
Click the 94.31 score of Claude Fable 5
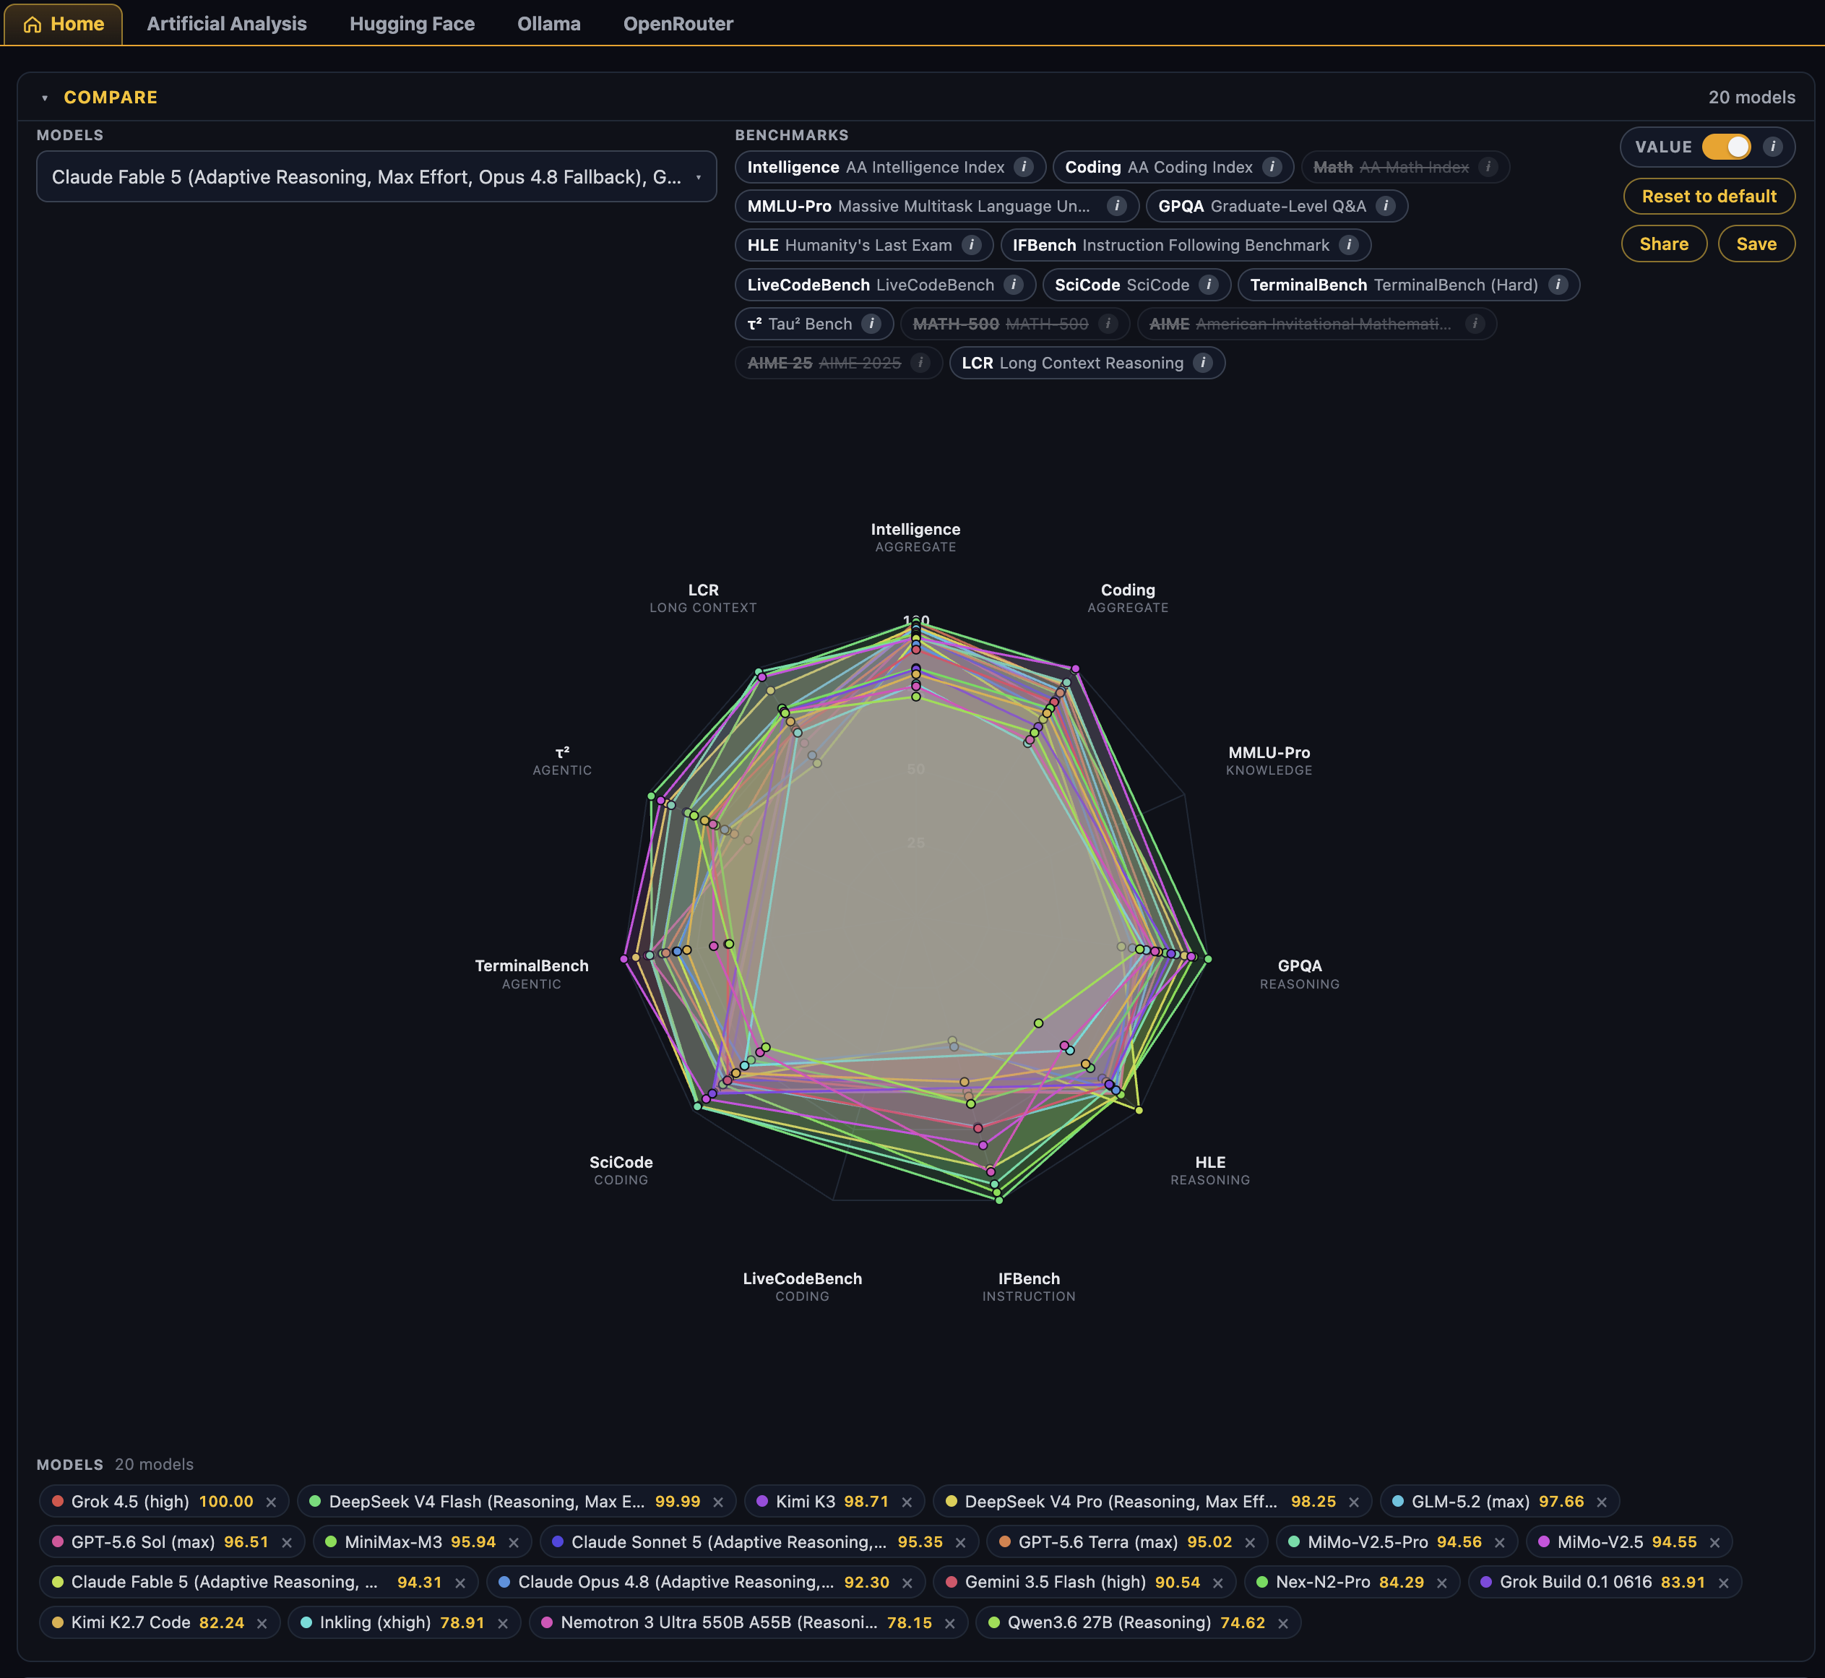[x=420, y=1582]
